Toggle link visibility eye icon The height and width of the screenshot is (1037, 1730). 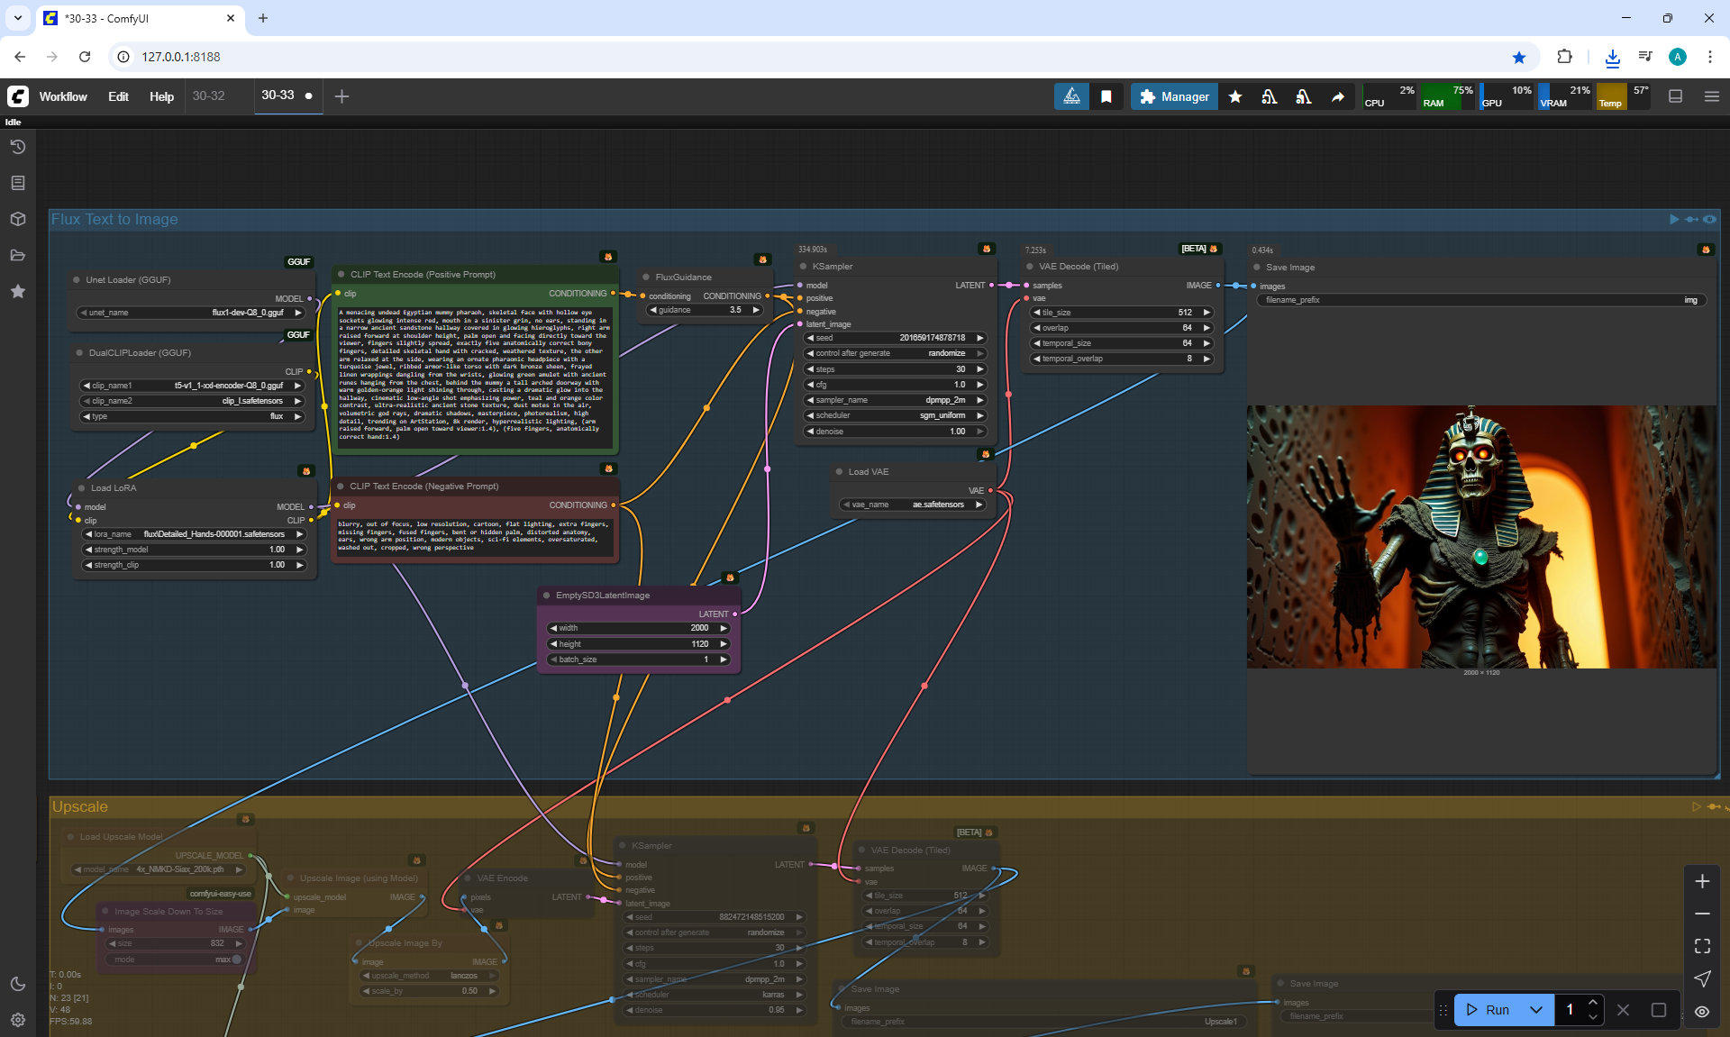click(x=1702, y=1011)
